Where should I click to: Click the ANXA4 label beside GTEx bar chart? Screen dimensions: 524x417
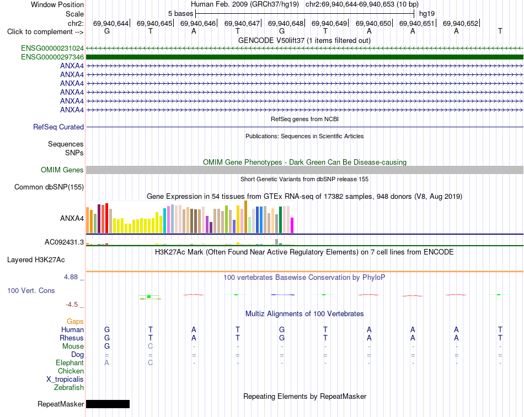[x=72, y=218]
